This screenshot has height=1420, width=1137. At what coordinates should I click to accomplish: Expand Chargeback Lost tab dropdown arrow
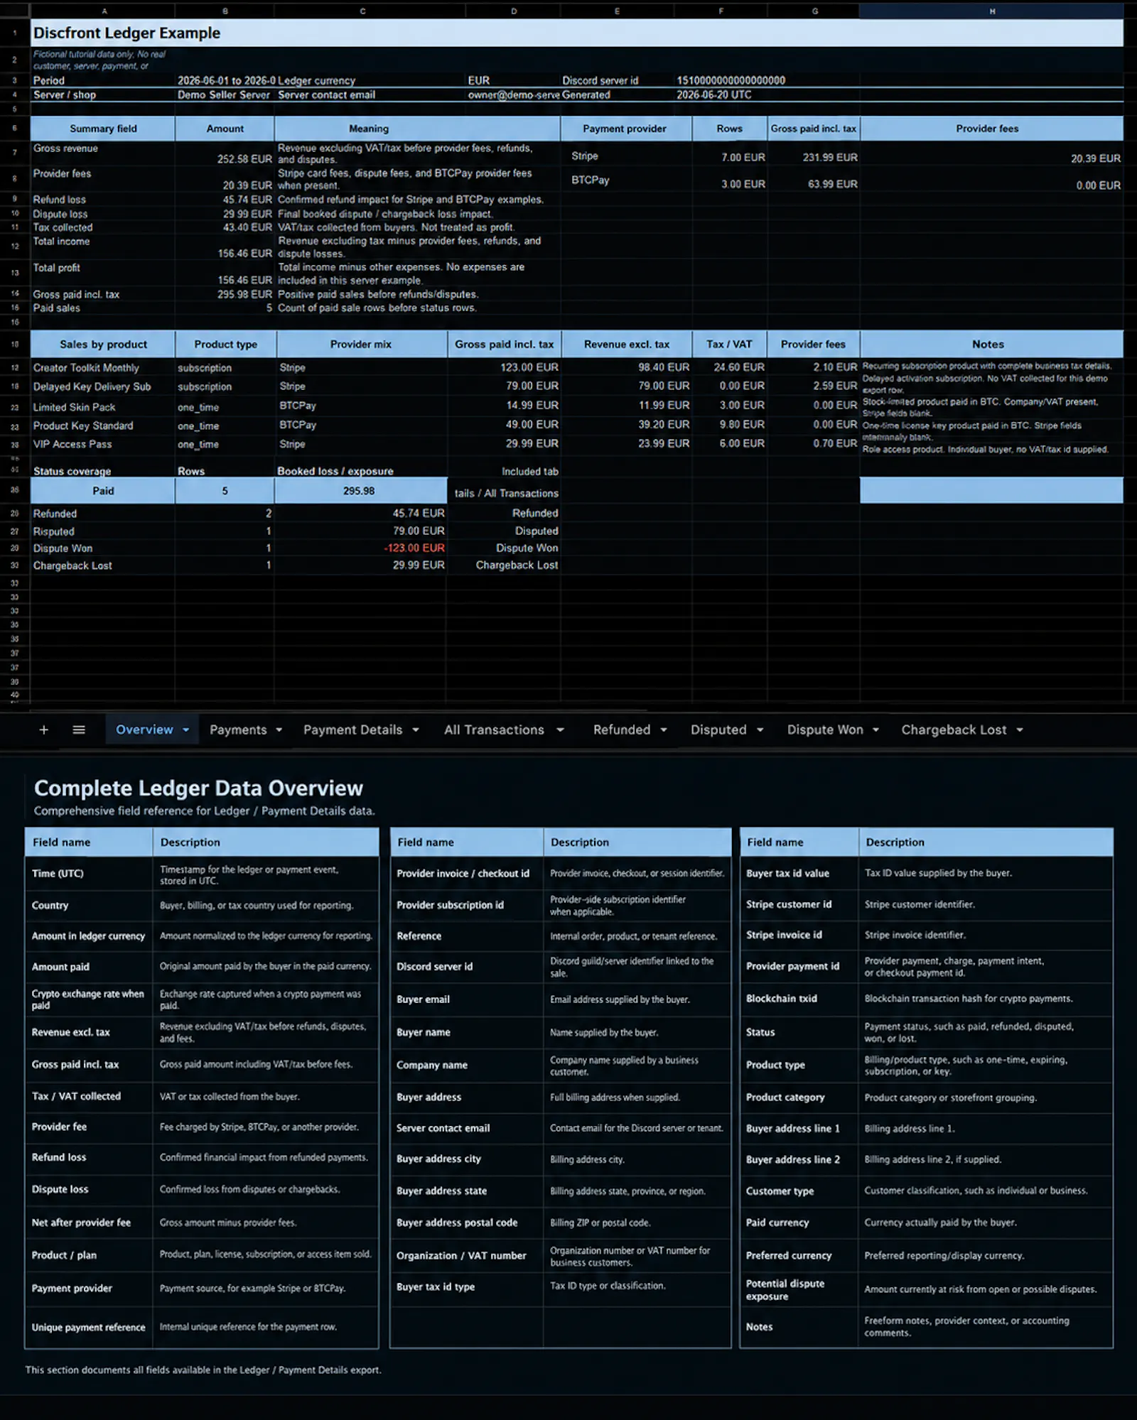(1020, 730)
